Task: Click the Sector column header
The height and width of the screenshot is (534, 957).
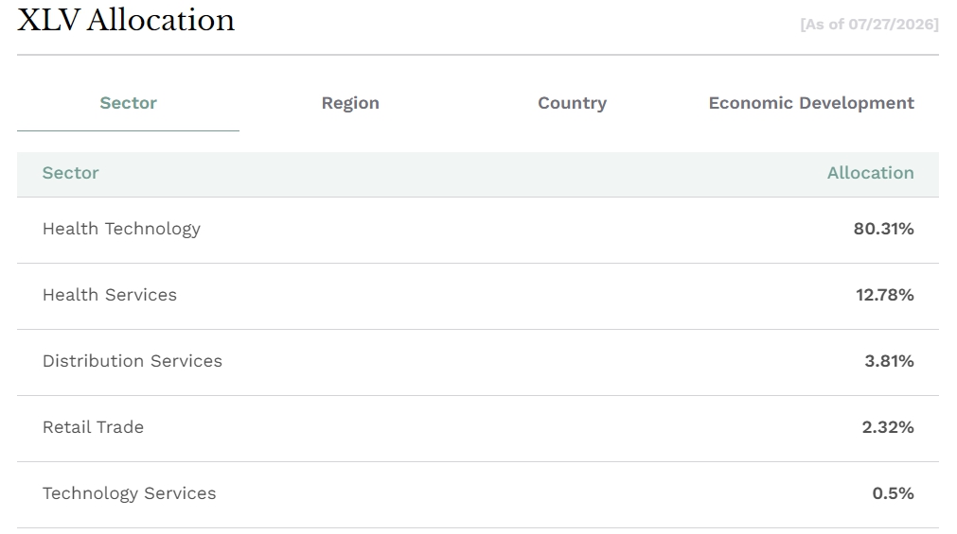Action: click(x=70, y=173)
